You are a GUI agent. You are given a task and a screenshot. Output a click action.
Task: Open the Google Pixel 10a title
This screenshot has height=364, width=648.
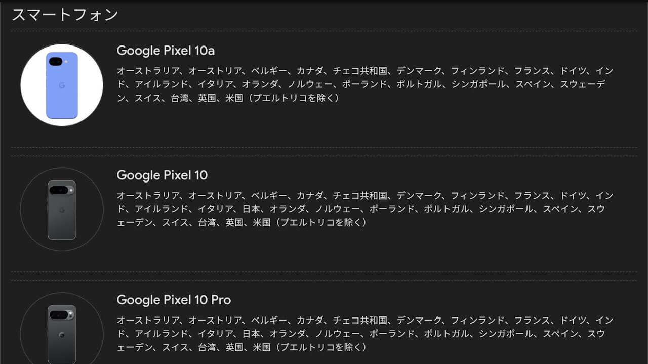click(166, 51)
